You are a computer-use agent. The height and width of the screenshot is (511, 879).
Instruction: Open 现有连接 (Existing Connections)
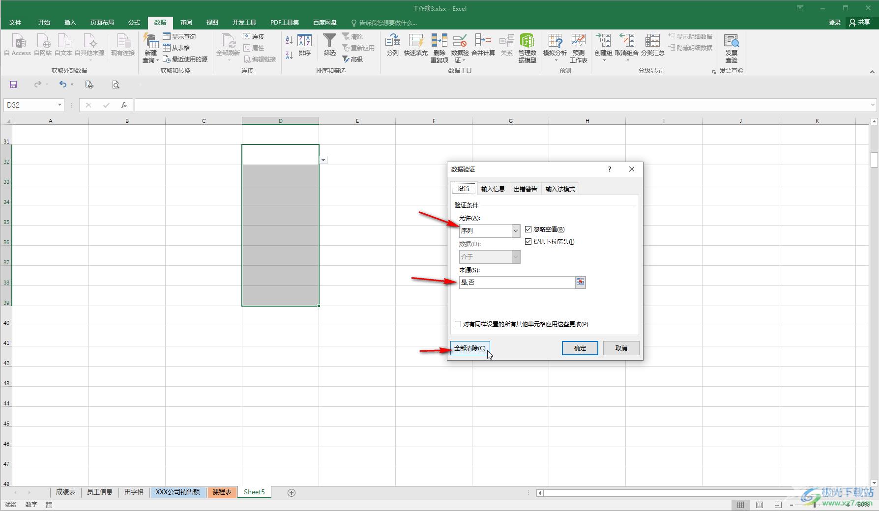[x=122, y=45]
